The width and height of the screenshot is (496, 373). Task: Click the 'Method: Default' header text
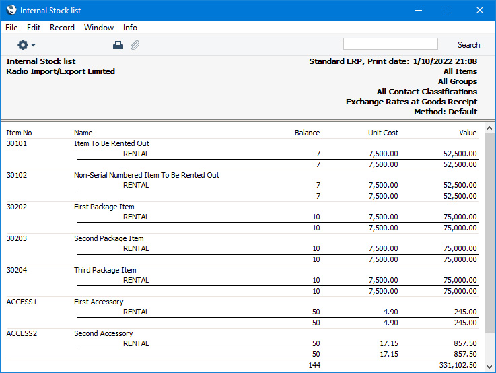tap(446, 112)
